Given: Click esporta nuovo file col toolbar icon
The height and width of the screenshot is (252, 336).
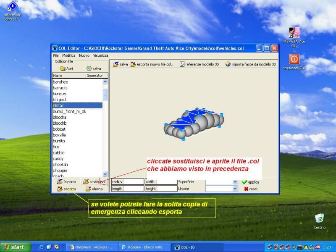Looking at the screenshot, I should (152, 64).
